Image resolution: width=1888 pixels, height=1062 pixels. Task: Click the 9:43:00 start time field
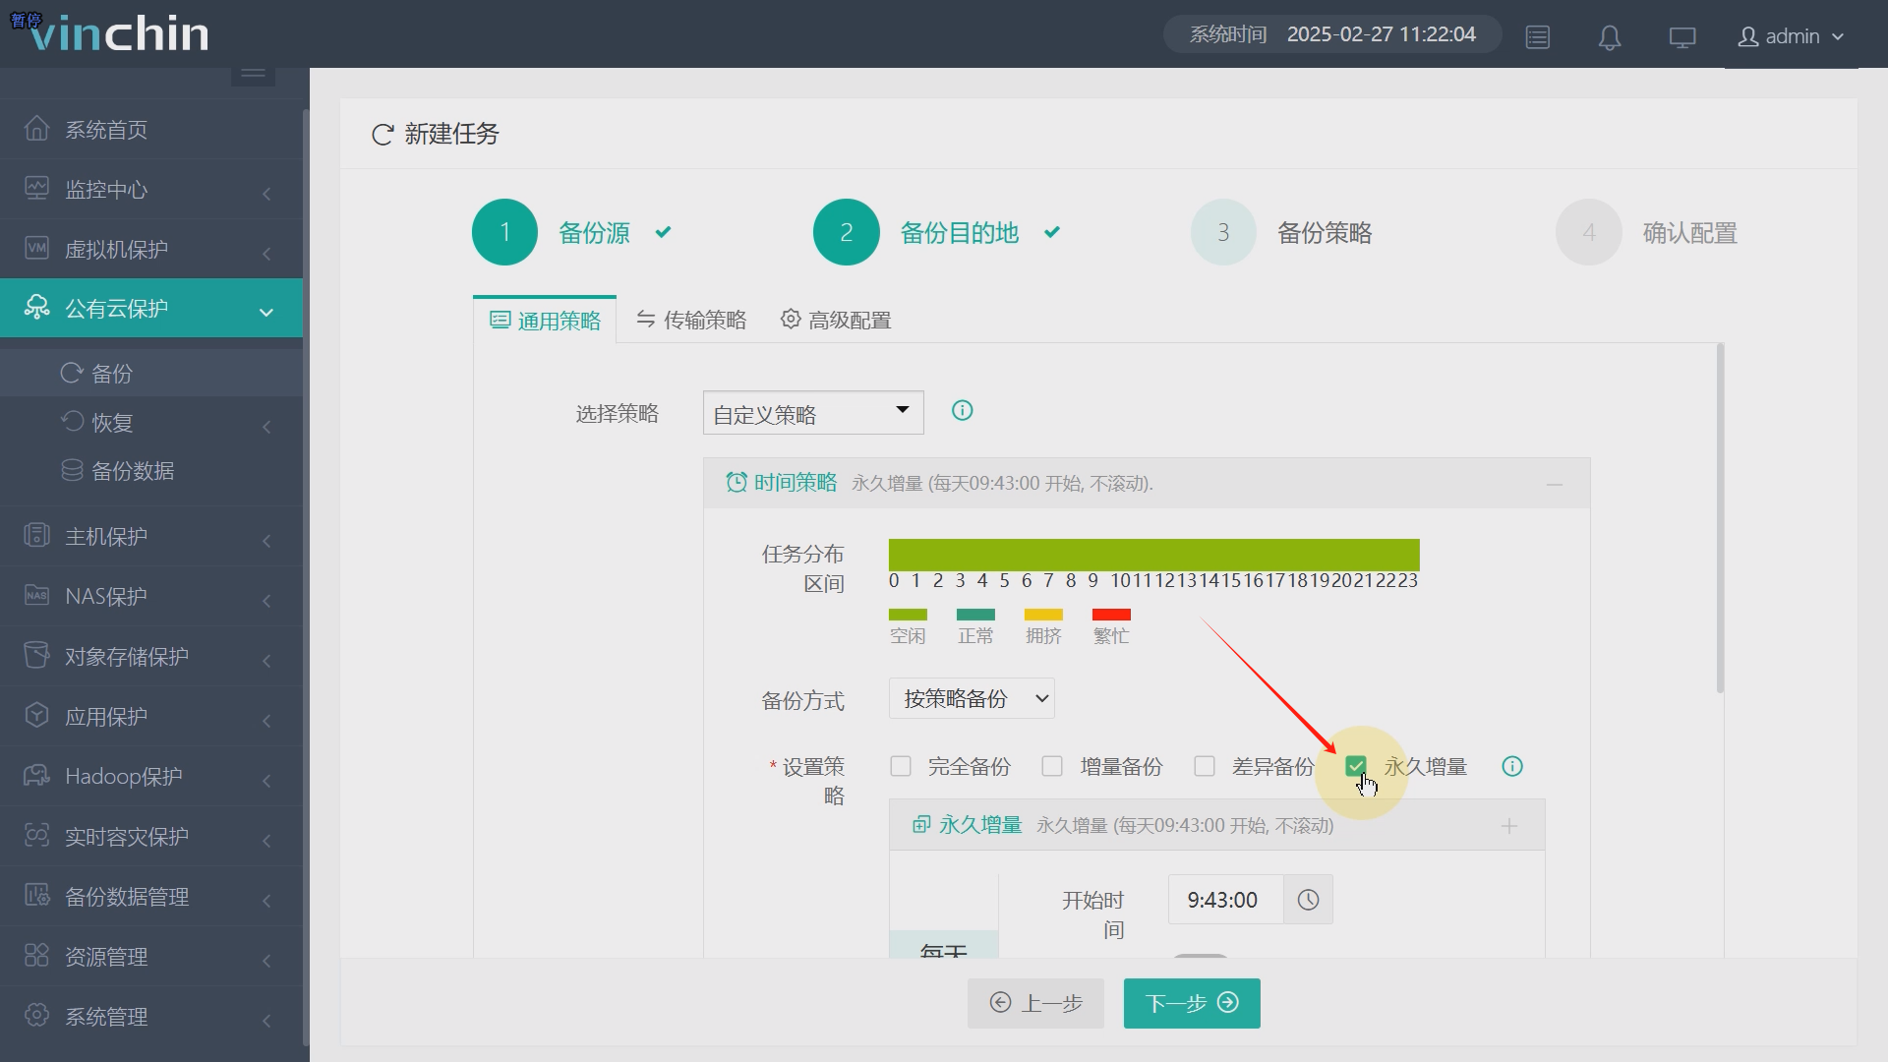[x=1223, y=900]
